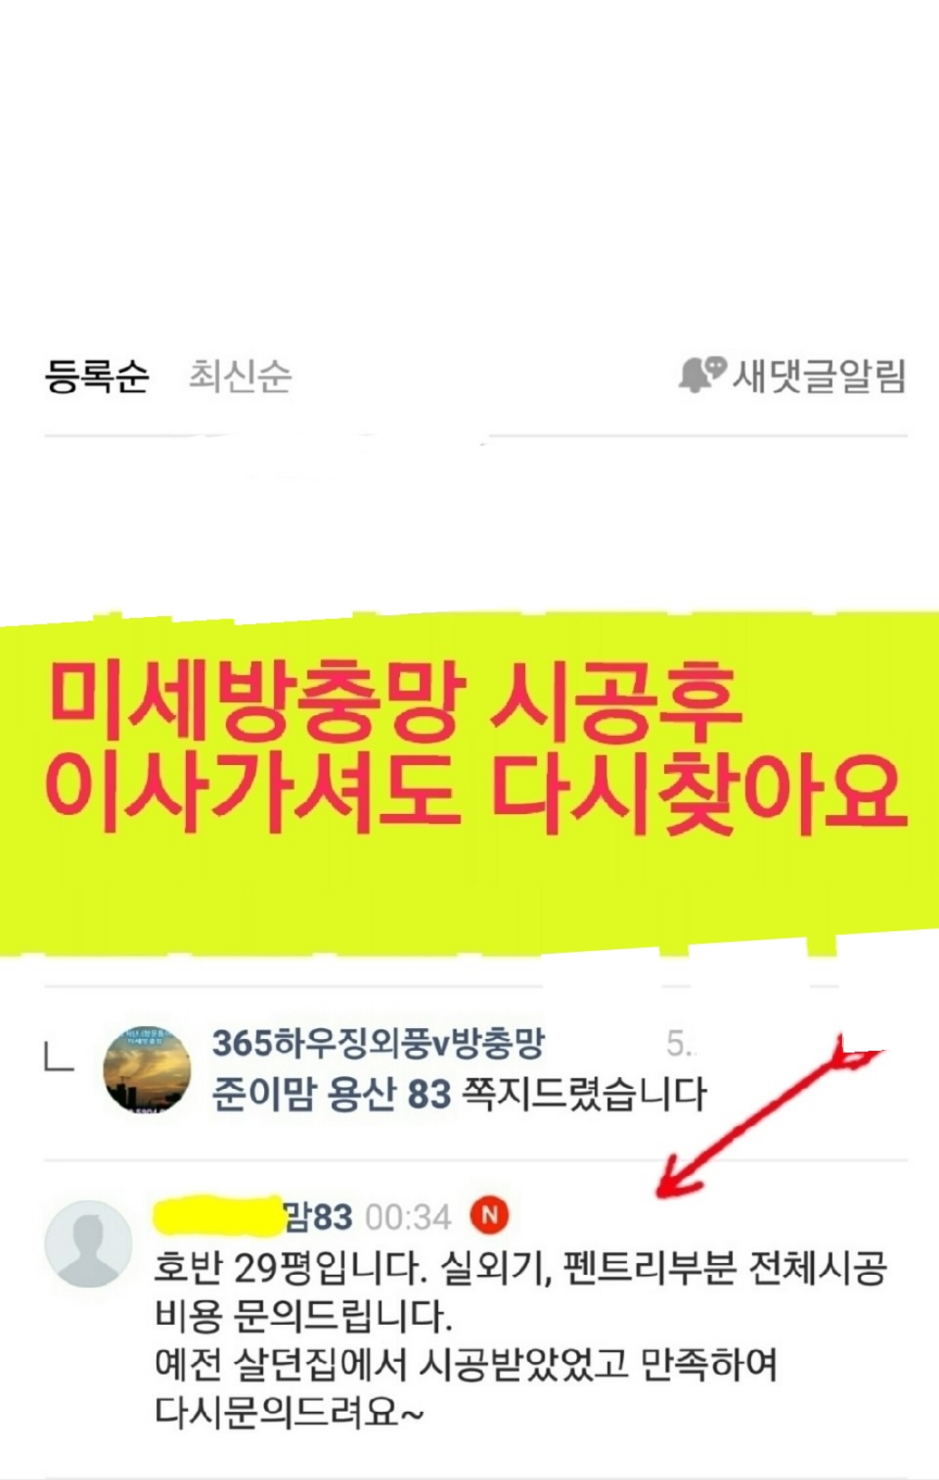Open the 365하우징외풍v방충망 profile picture
This screenshot has width=939, height=1480.
(x=148, y=1070)
